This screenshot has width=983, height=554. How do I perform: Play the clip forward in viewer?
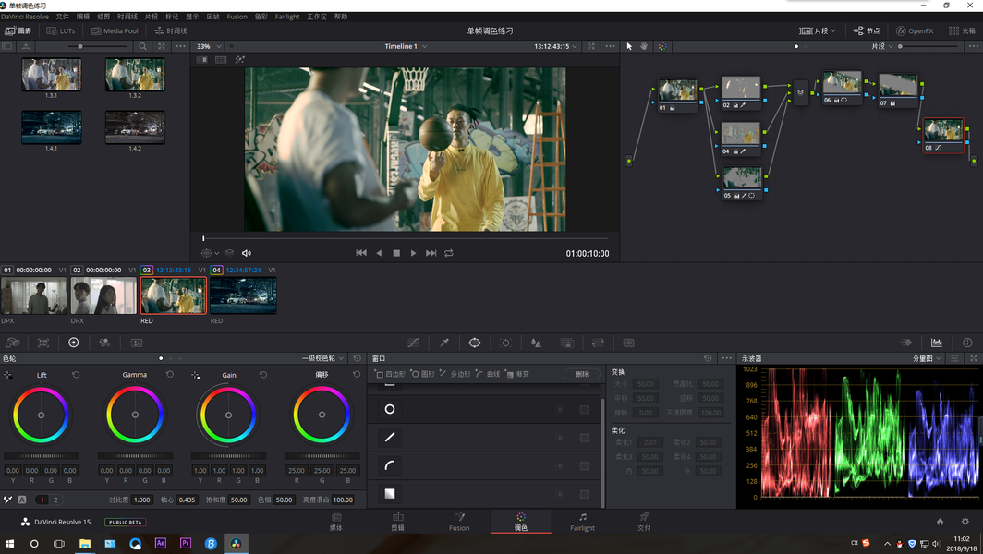click(413, 253)
